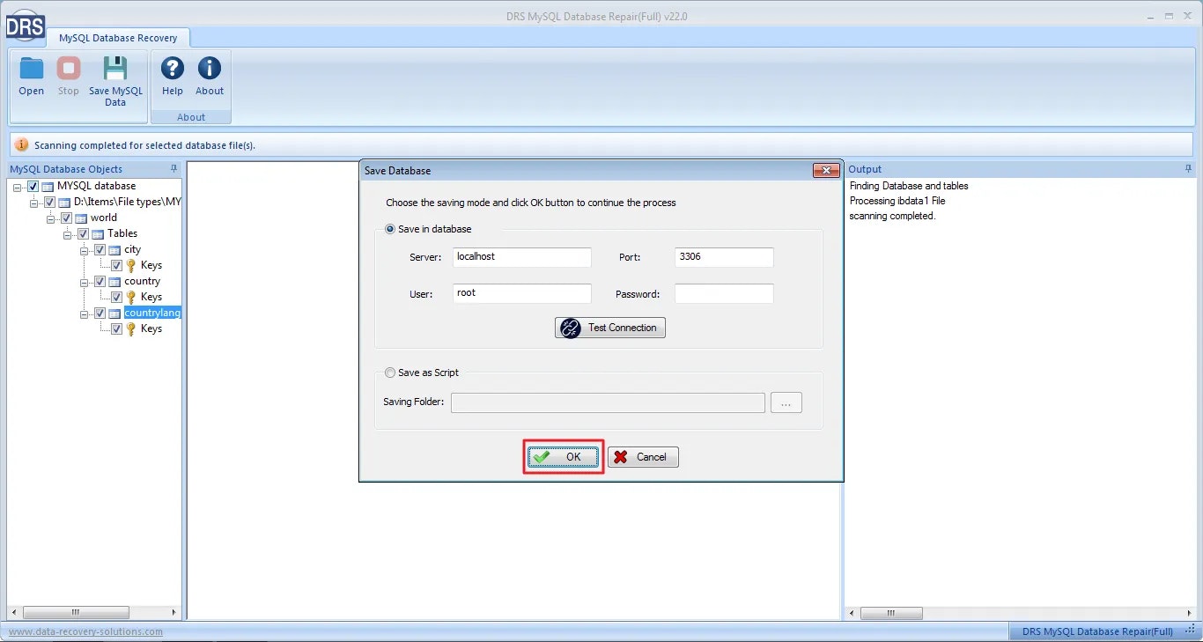Click OK to save the database
The image size is (1203, 642).
tap(564, 457)
